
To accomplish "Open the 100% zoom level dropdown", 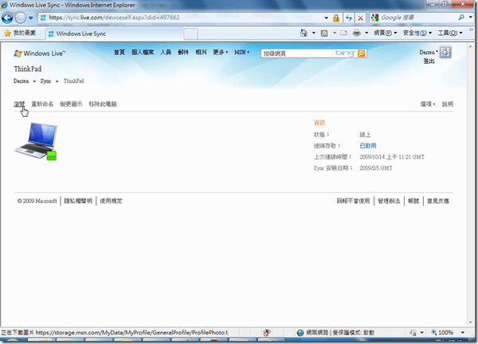I will [463, 332].
